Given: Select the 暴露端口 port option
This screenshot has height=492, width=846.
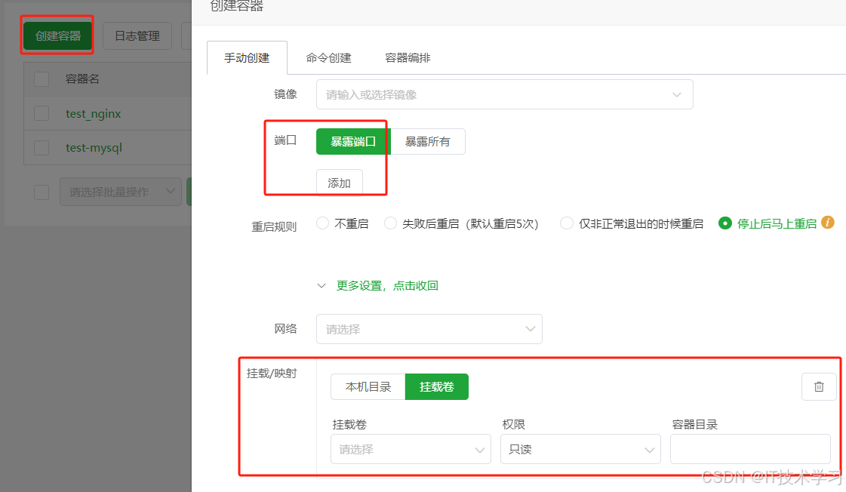Looking at the screenshot, I should [x=353, y=141].
